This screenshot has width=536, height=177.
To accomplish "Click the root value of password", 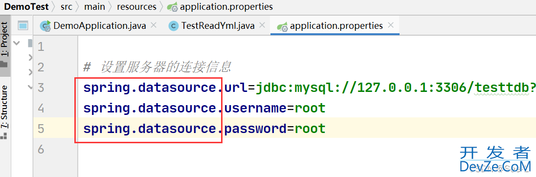I will 310,129.
